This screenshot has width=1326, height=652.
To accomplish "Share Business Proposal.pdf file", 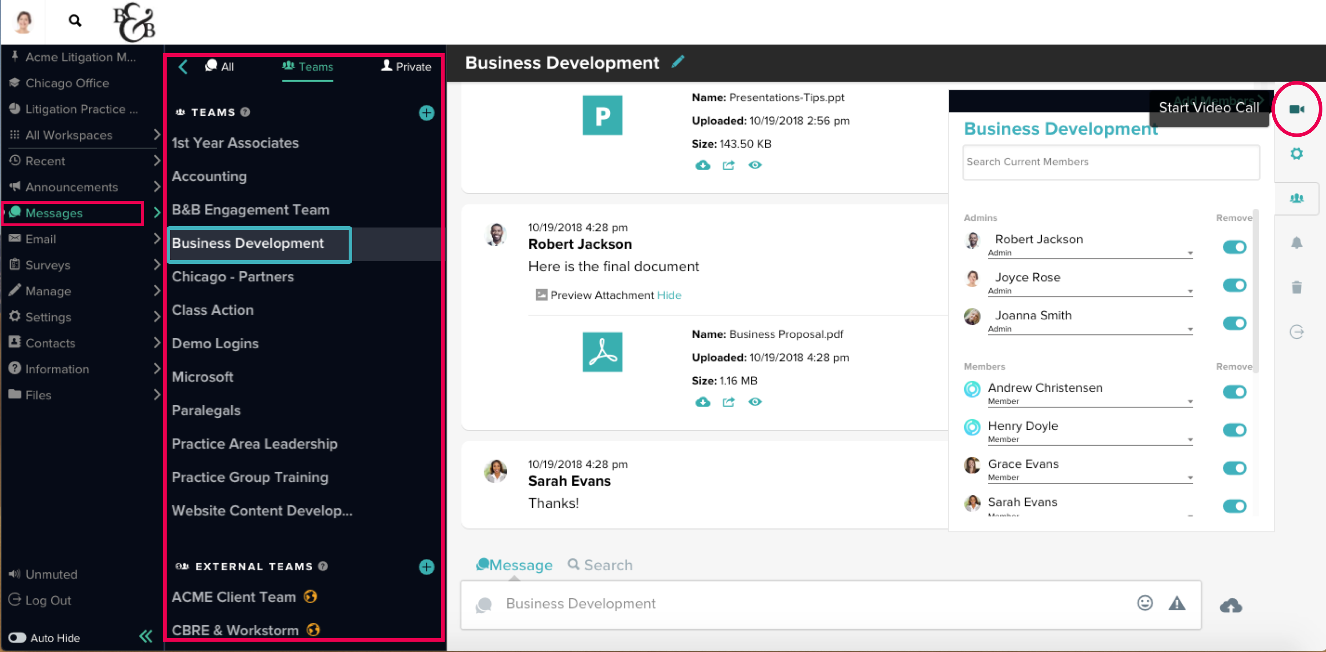I will 728,402.
